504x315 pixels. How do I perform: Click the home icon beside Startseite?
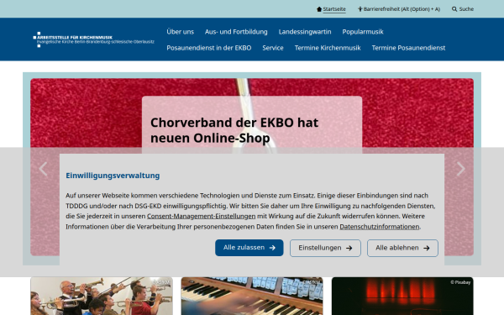pos(319,9)
